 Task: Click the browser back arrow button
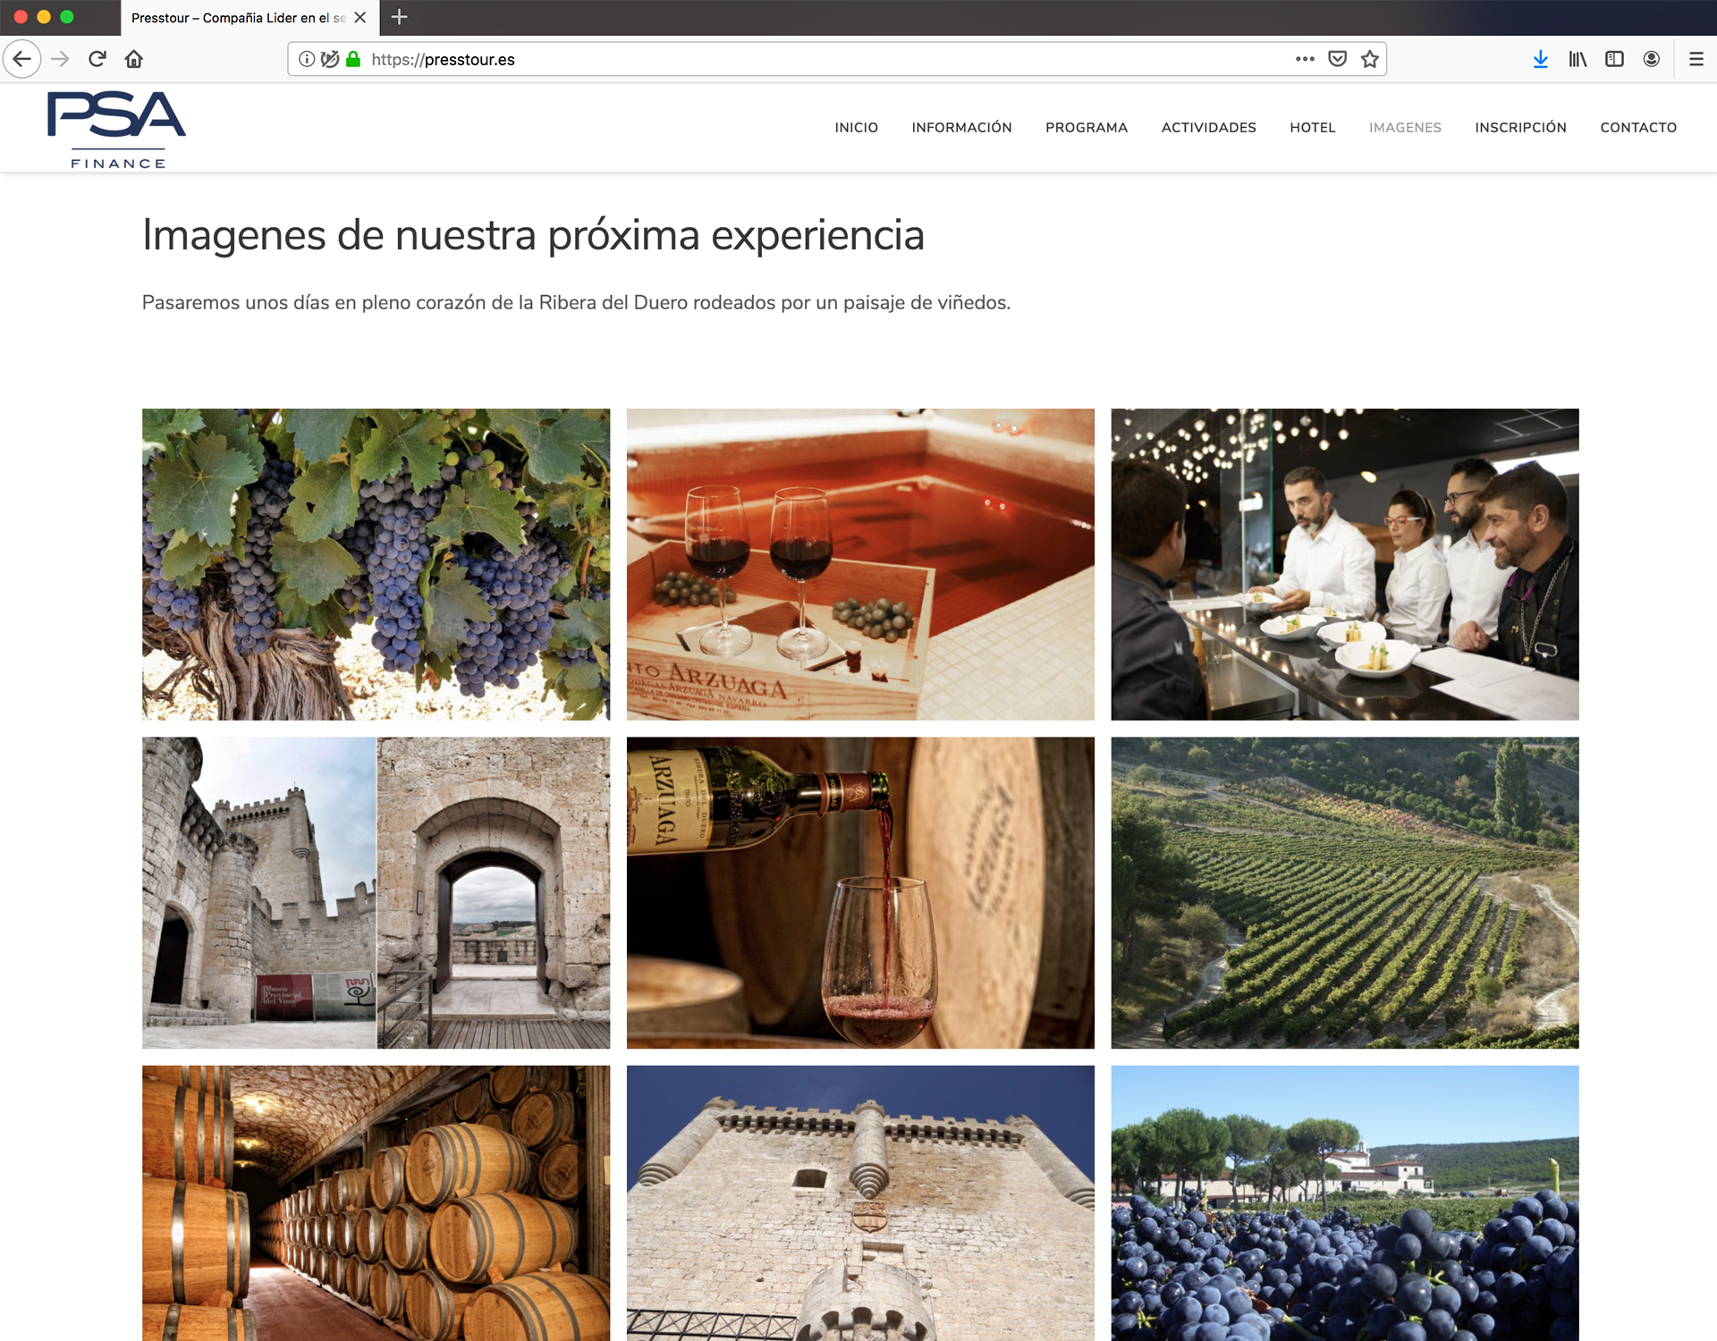pyautogui.click(x=22, y=59)
